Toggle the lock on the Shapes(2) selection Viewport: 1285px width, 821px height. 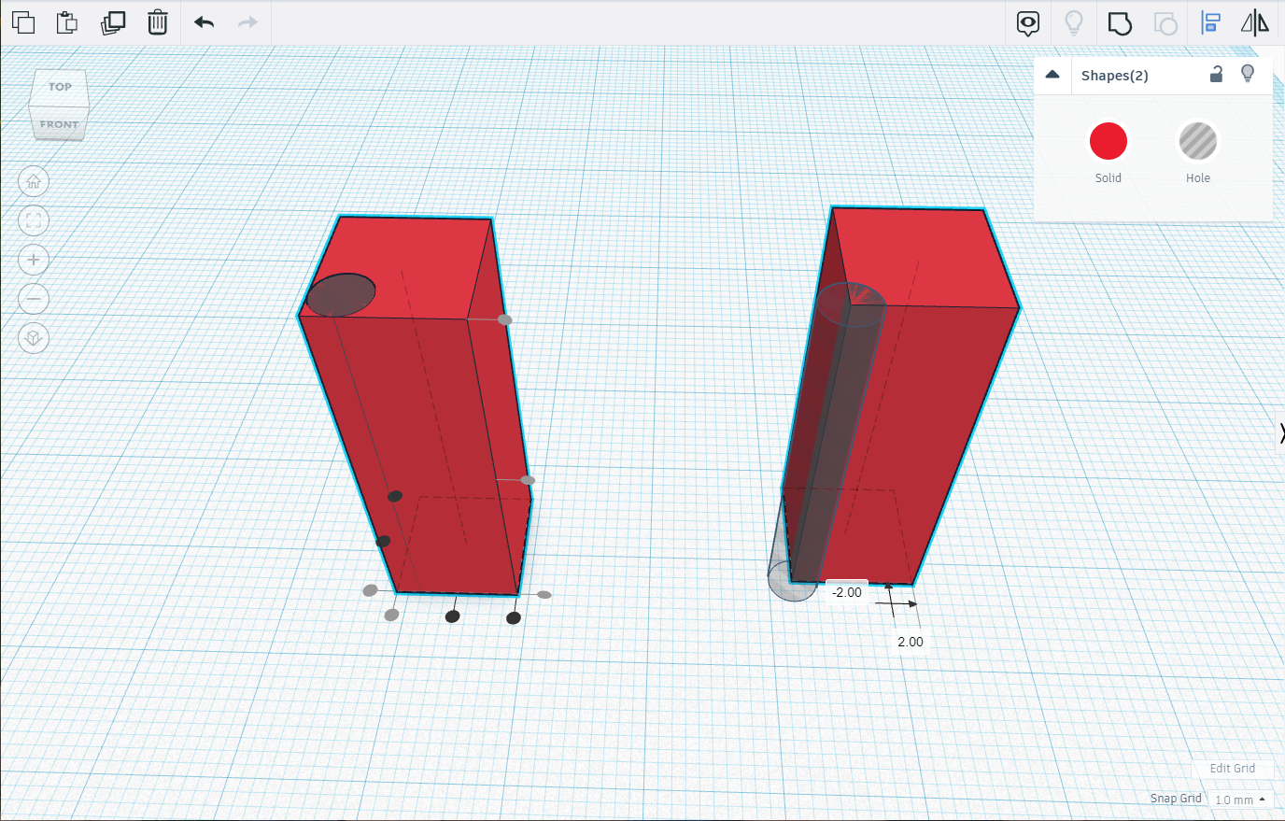(x=1216, y=75)
